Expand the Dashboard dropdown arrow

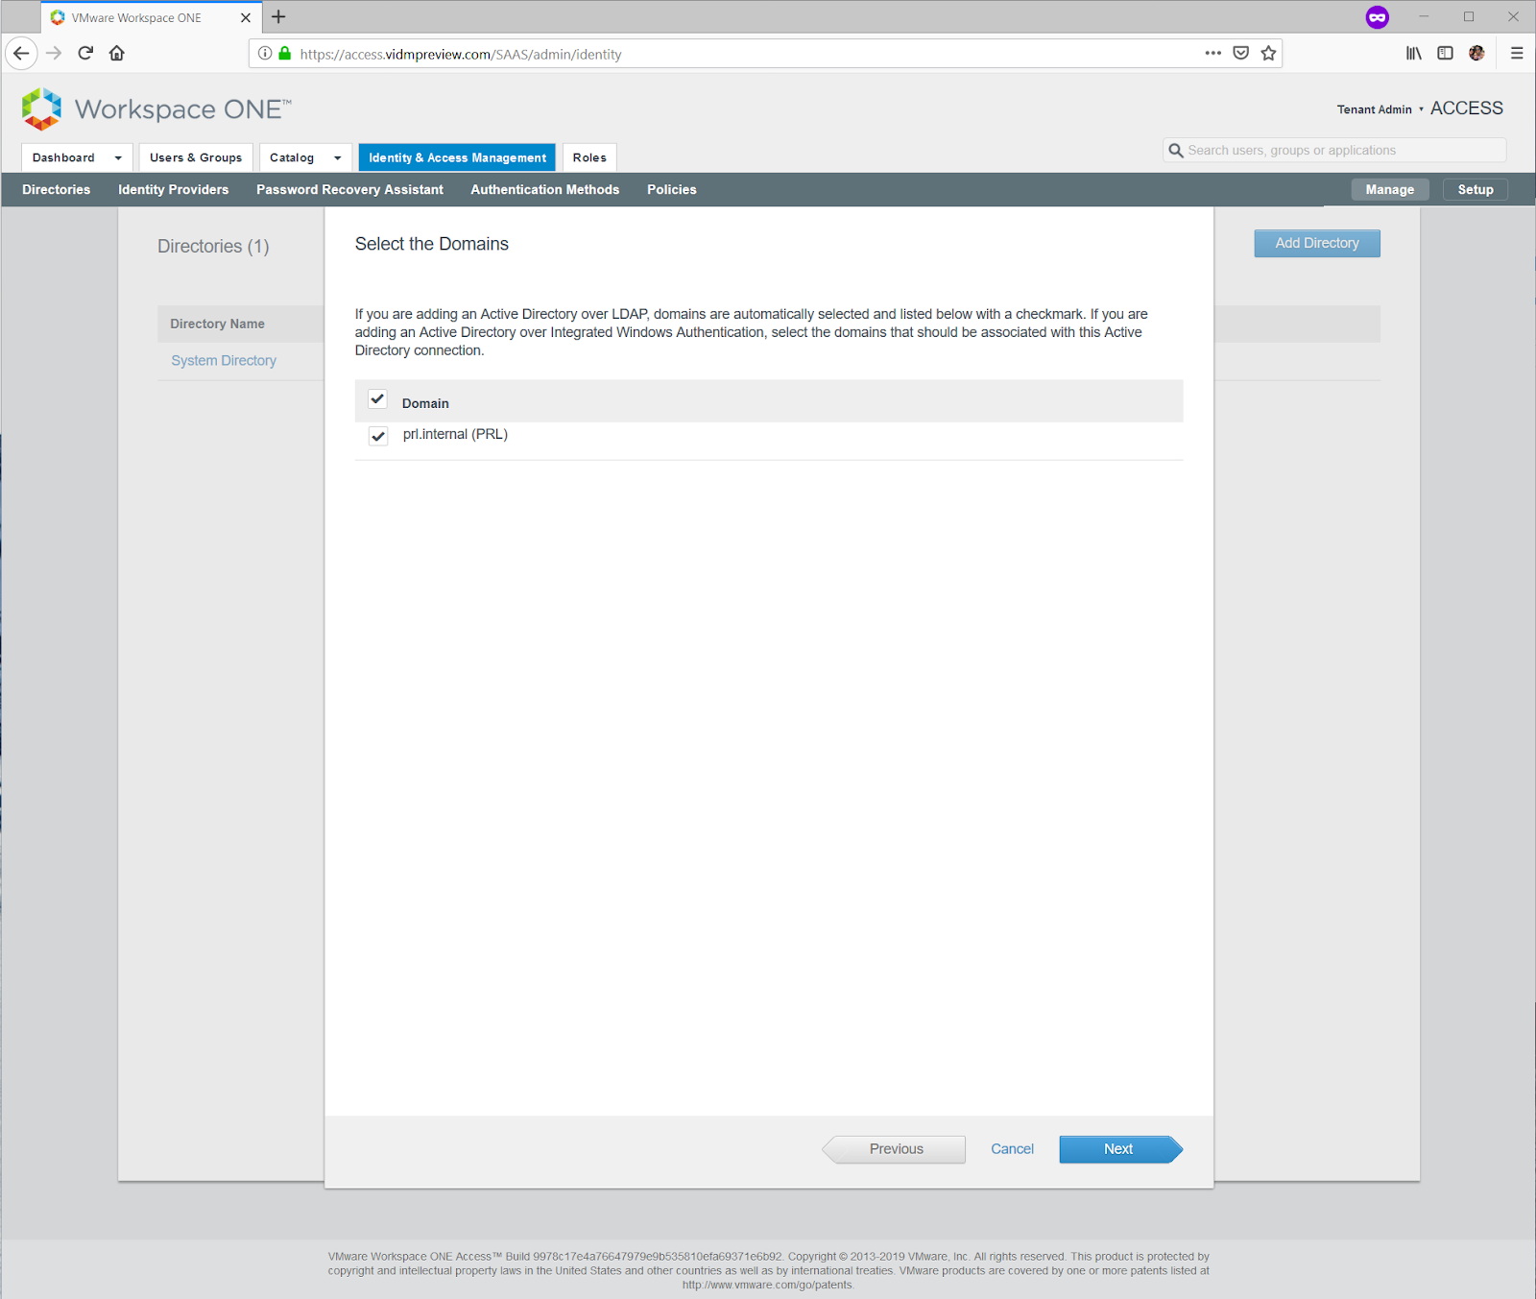pos(118,158)
